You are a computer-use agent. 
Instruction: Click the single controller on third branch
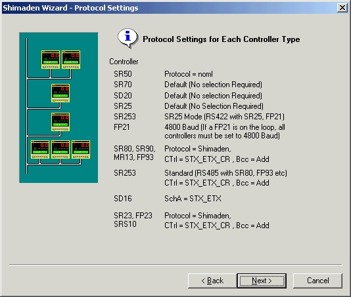pos(60,122)
